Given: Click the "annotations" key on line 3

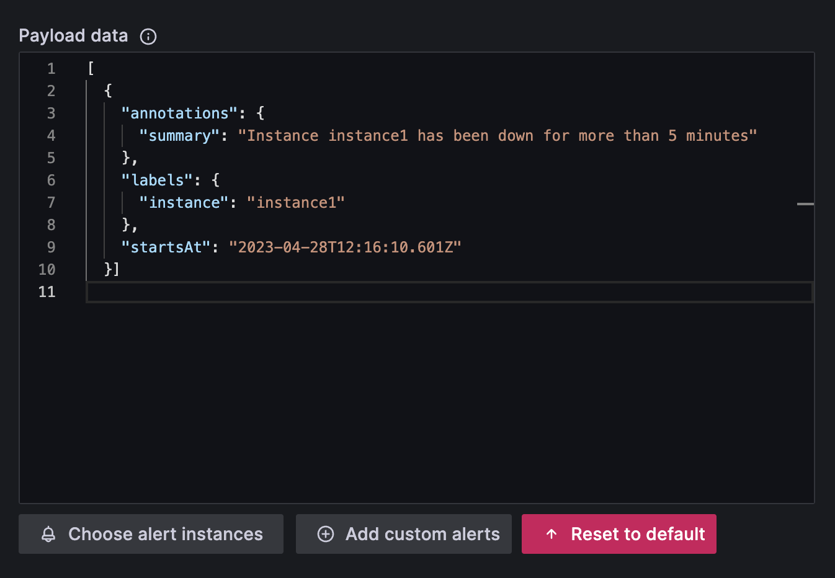Looking at the screenshot, I should pos(179,113).
